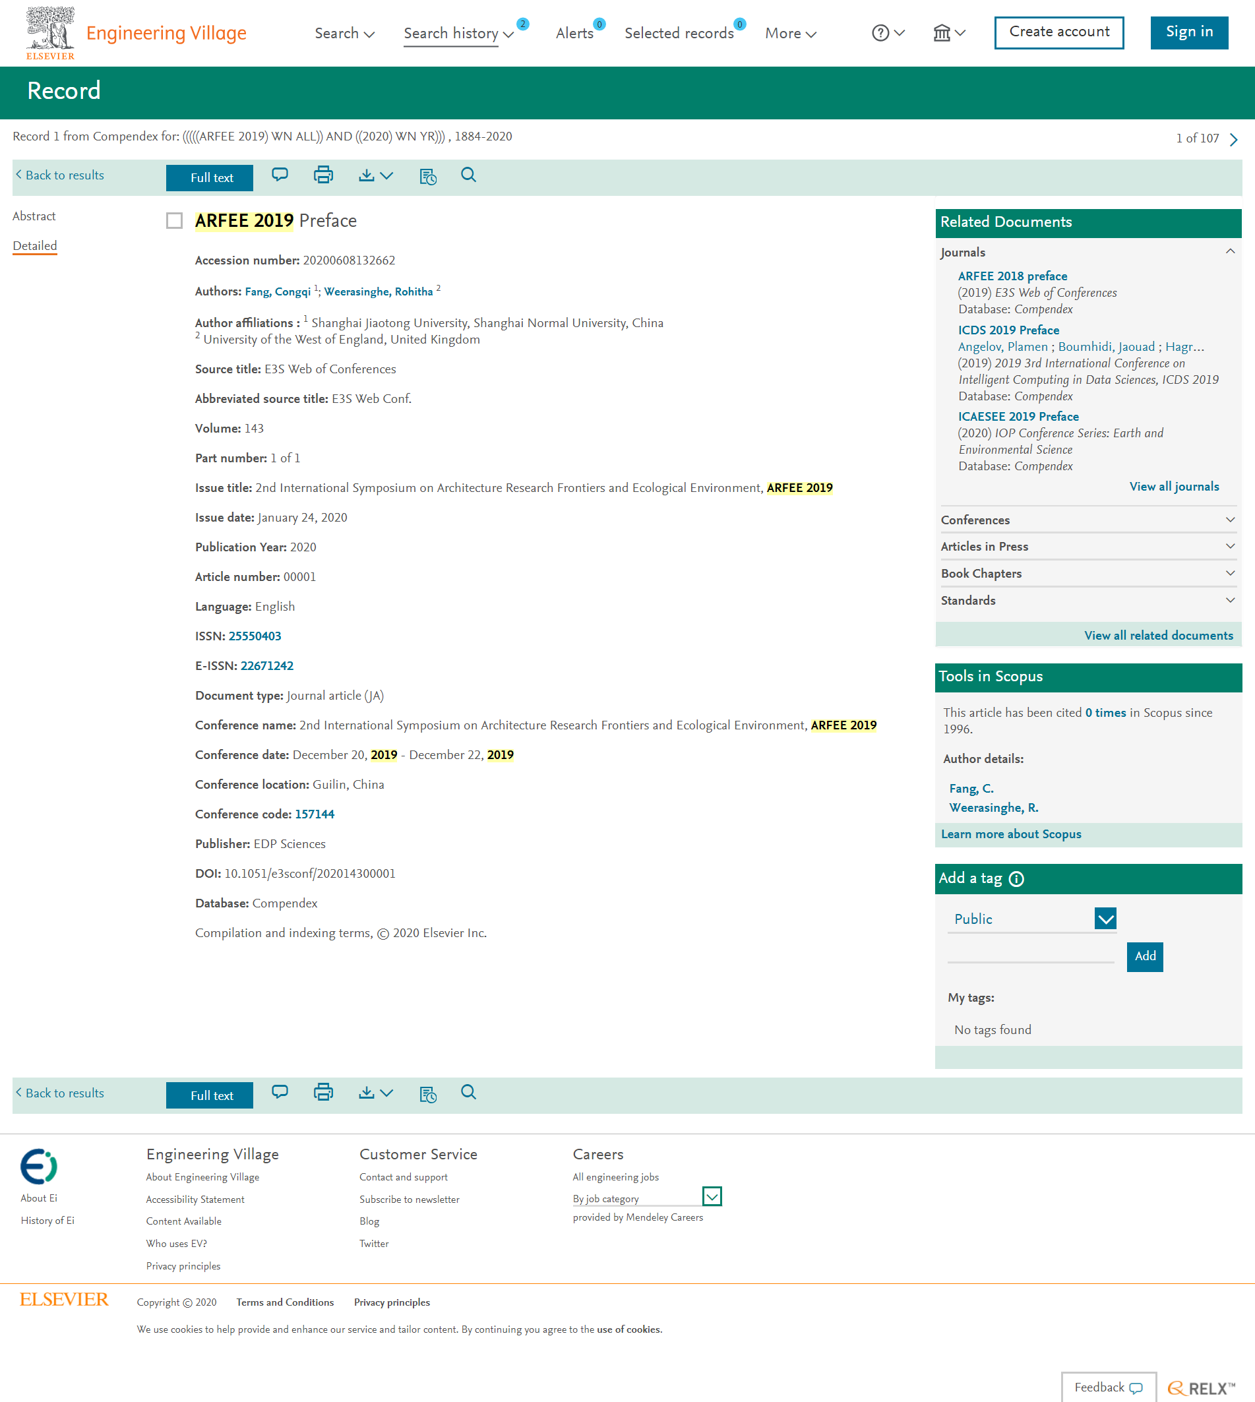Click the top toolbar document history icon
Screen dimensions: 1255x1402
point(427,177)
